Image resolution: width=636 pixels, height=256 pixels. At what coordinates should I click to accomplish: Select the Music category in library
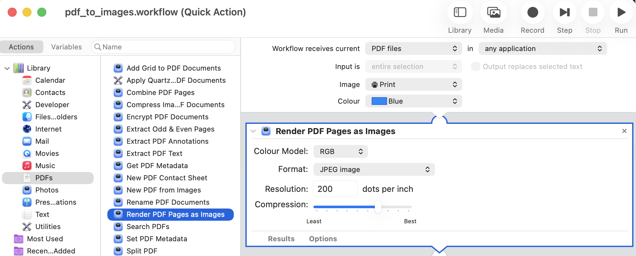[x=45, y=166]
